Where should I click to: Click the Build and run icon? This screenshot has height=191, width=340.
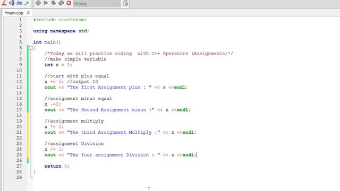53,3
